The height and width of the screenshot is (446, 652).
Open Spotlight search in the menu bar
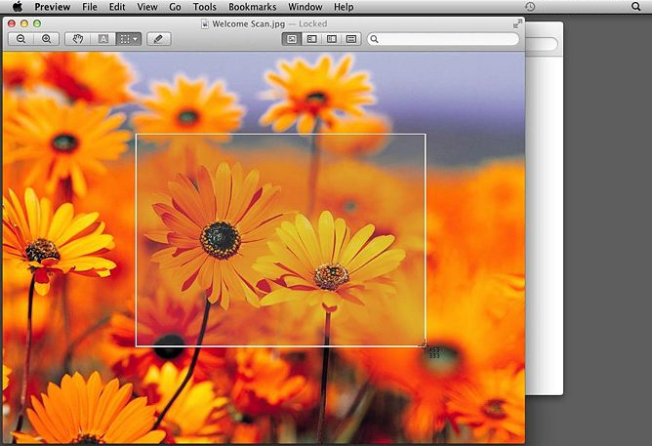[x=635, y=7]
